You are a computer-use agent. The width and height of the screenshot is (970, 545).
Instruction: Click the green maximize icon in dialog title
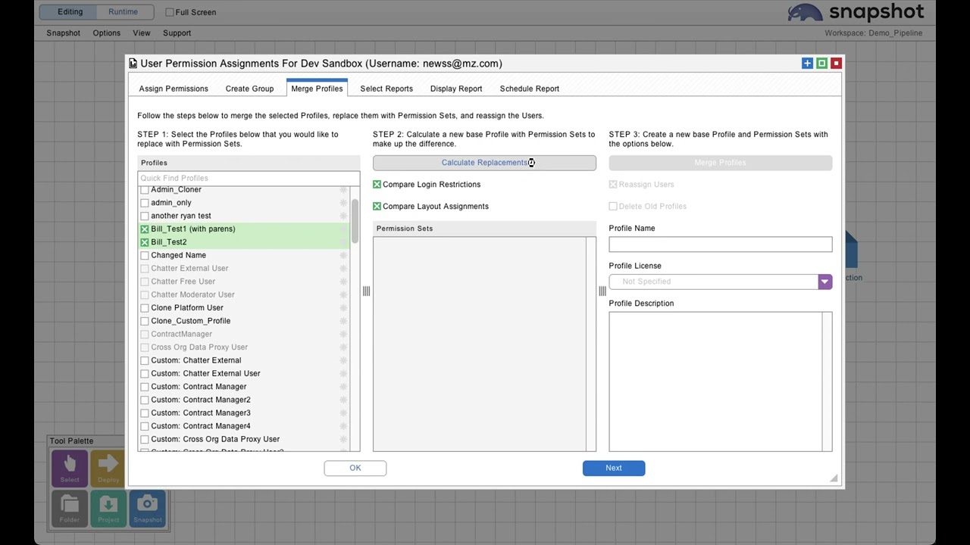[x=821, y=64]
